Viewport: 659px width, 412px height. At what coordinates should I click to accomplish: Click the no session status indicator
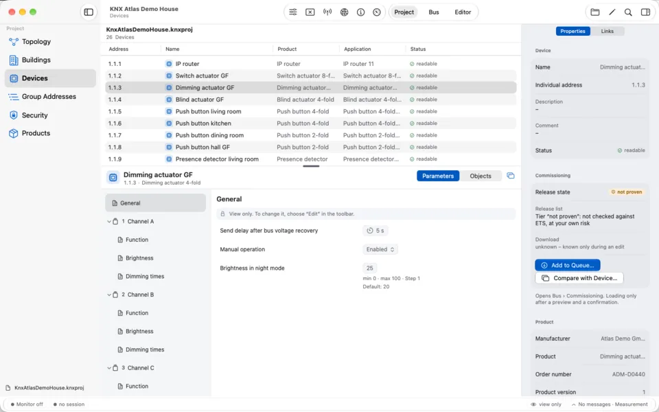pos(69,404)
